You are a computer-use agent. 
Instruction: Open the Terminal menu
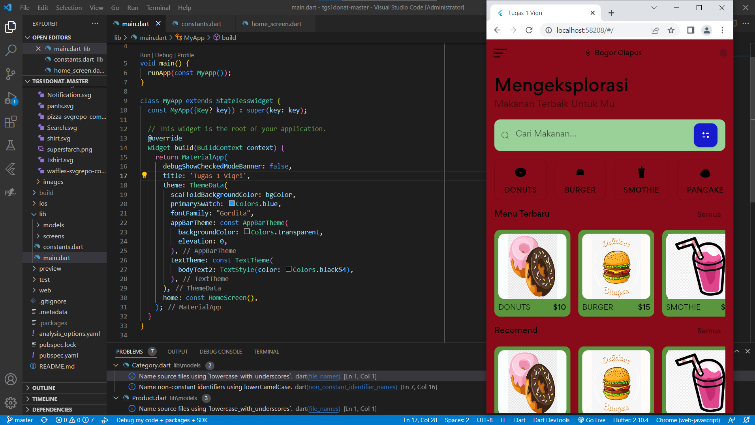tap(158, 7)
